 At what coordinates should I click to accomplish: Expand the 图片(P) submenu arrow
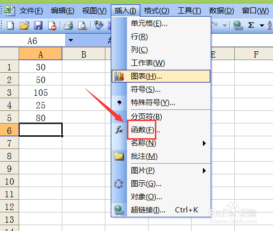coord(204,170)
